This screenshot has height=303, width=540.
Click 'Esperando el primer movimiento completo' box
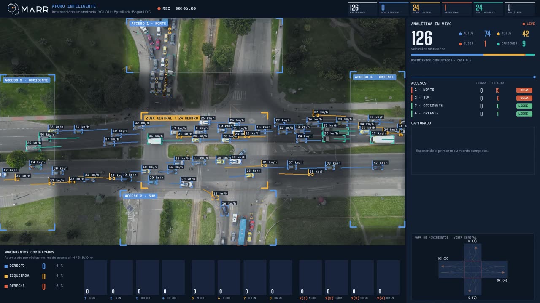[x=472, y=151]
